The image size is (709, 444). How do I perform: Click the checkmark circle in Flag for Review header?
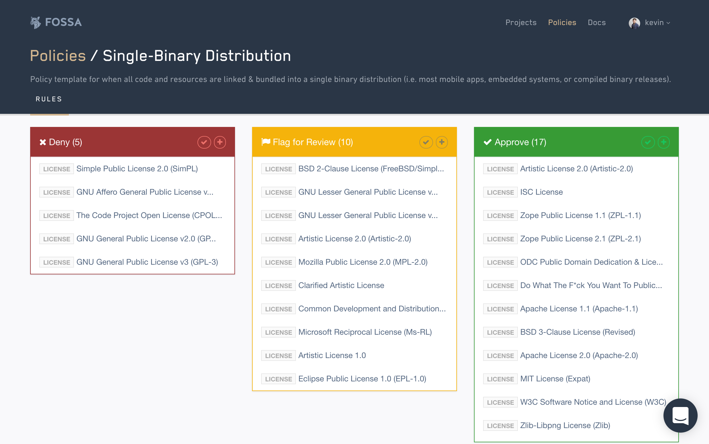[x=426, y=142]
